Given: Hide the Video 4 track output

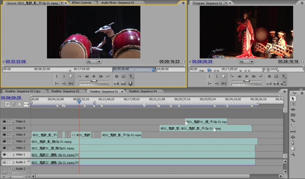Looking at the screenshot, I should (4, 135).
